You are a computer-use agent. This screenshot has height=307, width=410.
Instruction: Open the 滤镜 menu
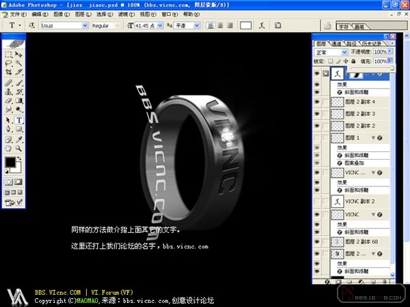pyautogui.click(x=126, y=14)
